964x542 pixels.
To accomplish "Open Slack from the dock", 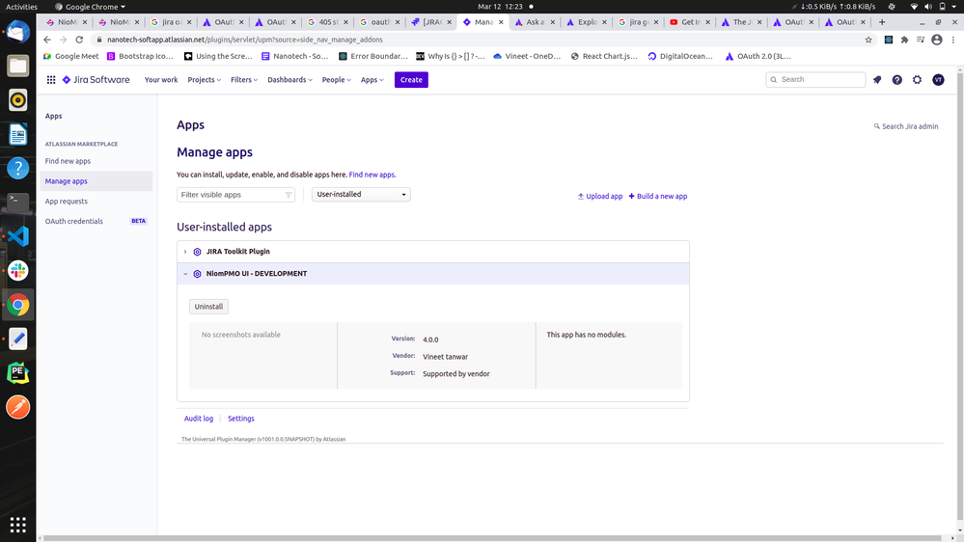I will 17,270.
